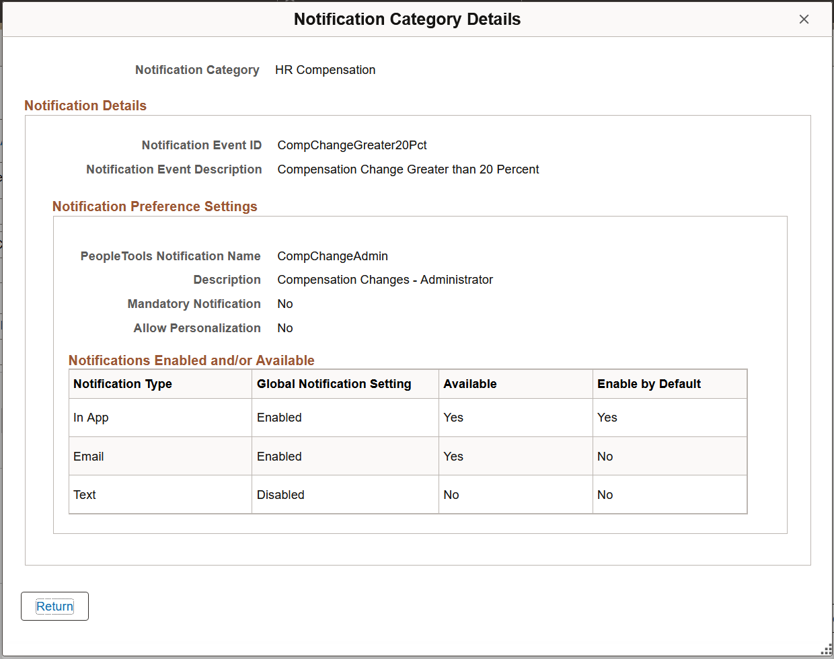Click Notifications Enabled and/or Available heading
Viewport: 834px width, 659px height.
coord(192,360)
